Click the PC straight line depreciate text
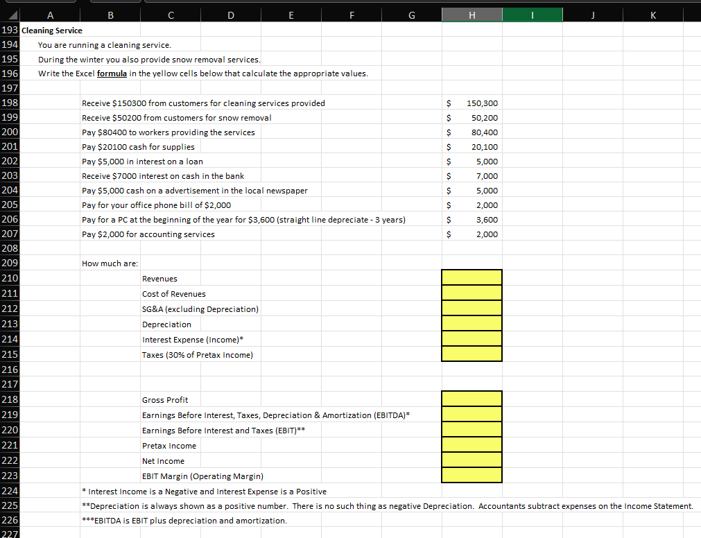This screenshot has height=538, width=701. click(x=243, y=220)
